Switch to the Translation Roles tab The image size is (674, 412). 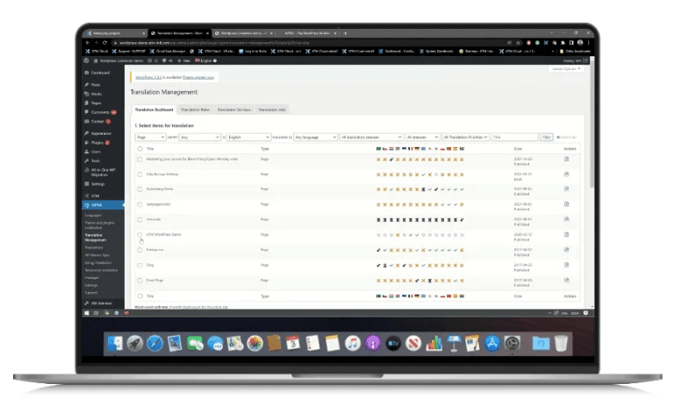click(195, 110)
